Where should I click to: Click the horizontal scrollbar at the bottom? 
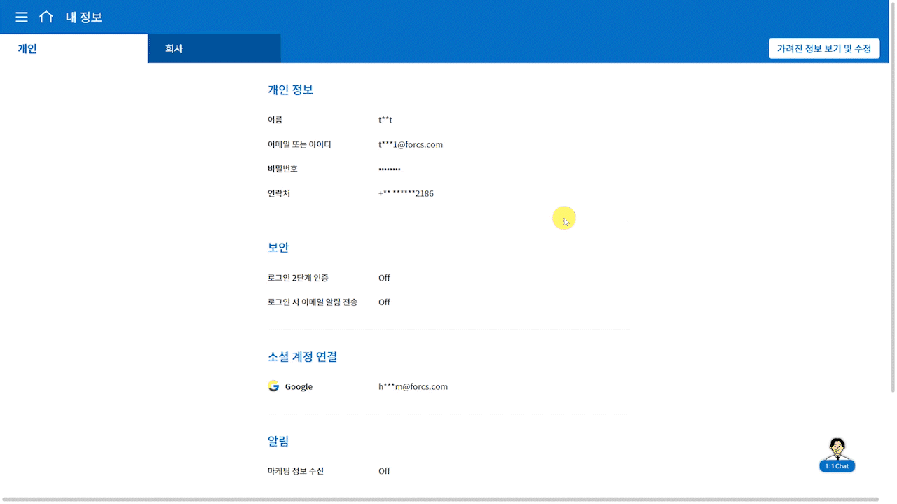(x=441, y=500)
